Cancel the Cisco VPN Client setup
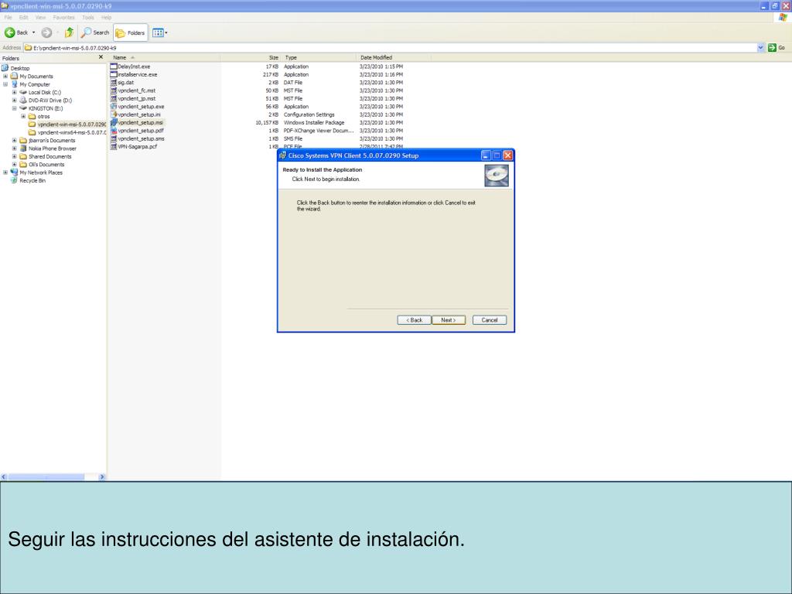Viewport: 792px width, 594px height. click(490, 320)
